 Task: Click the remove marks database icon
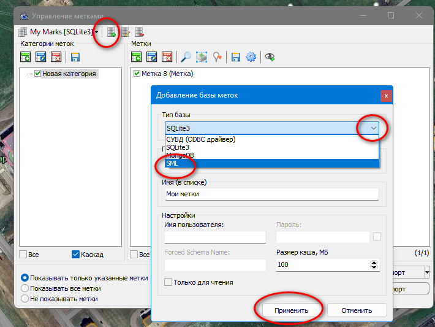pyautogui.click(x=140, y=32)
